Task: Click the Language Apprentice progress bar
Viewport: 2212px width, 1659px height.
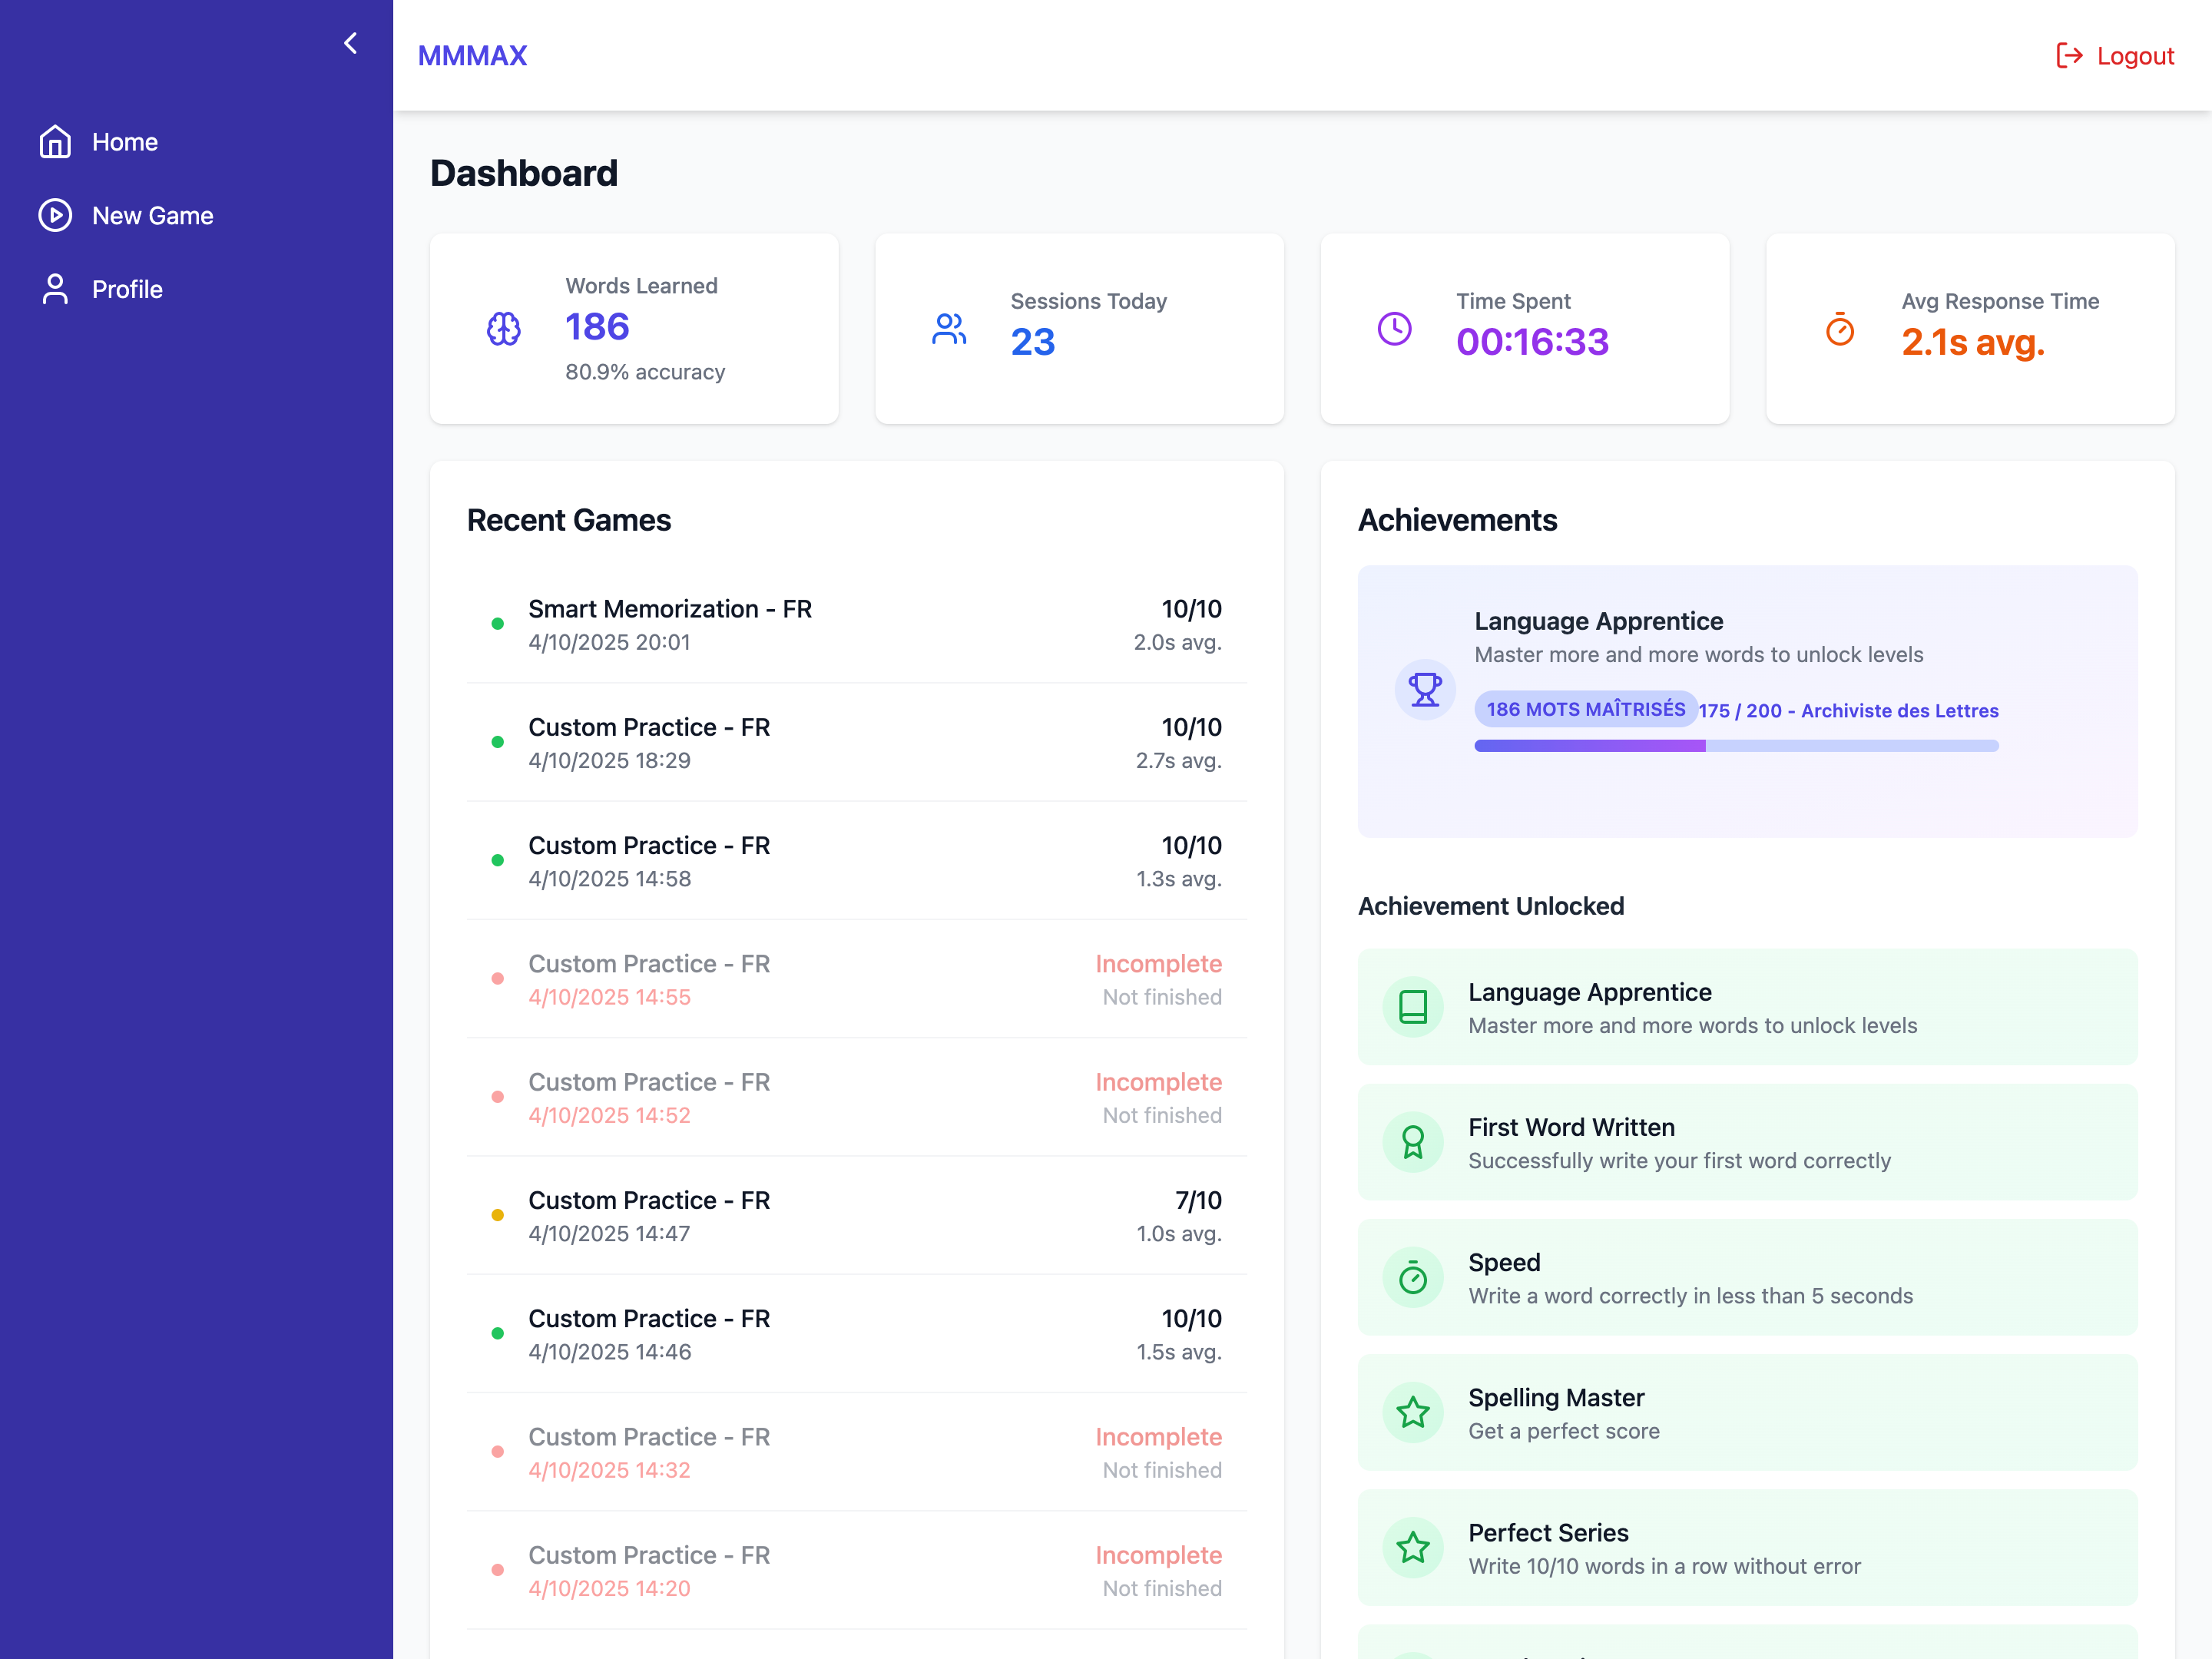Action: 1735,746
